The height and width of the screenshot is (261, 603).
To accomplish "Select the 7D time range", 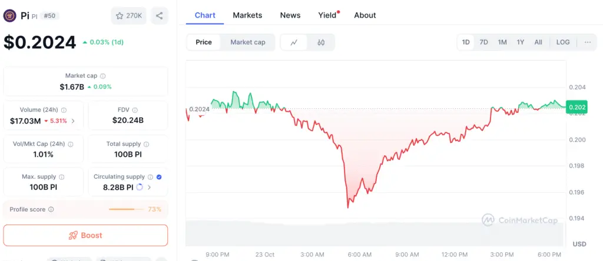I will click(483, 42).
